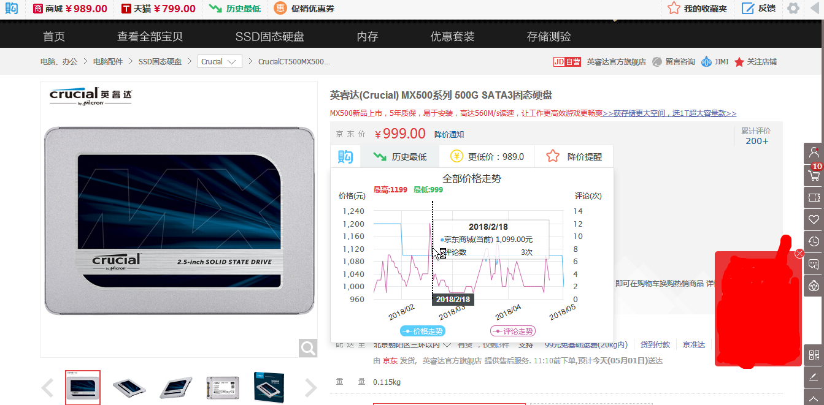Click SSD固态硬盘 breadcrumb link
The image size is (824, 405).
(160, 62)
